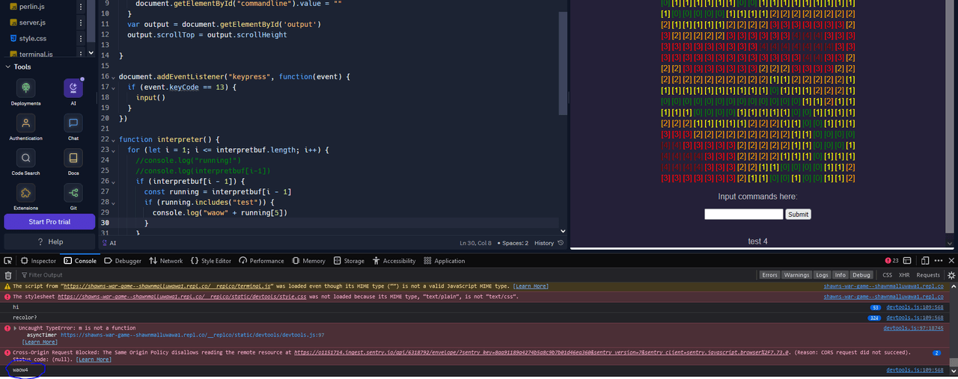Open the Docs tool icon
The height and width of the screenshot is (379, 958).
[73, 158]
